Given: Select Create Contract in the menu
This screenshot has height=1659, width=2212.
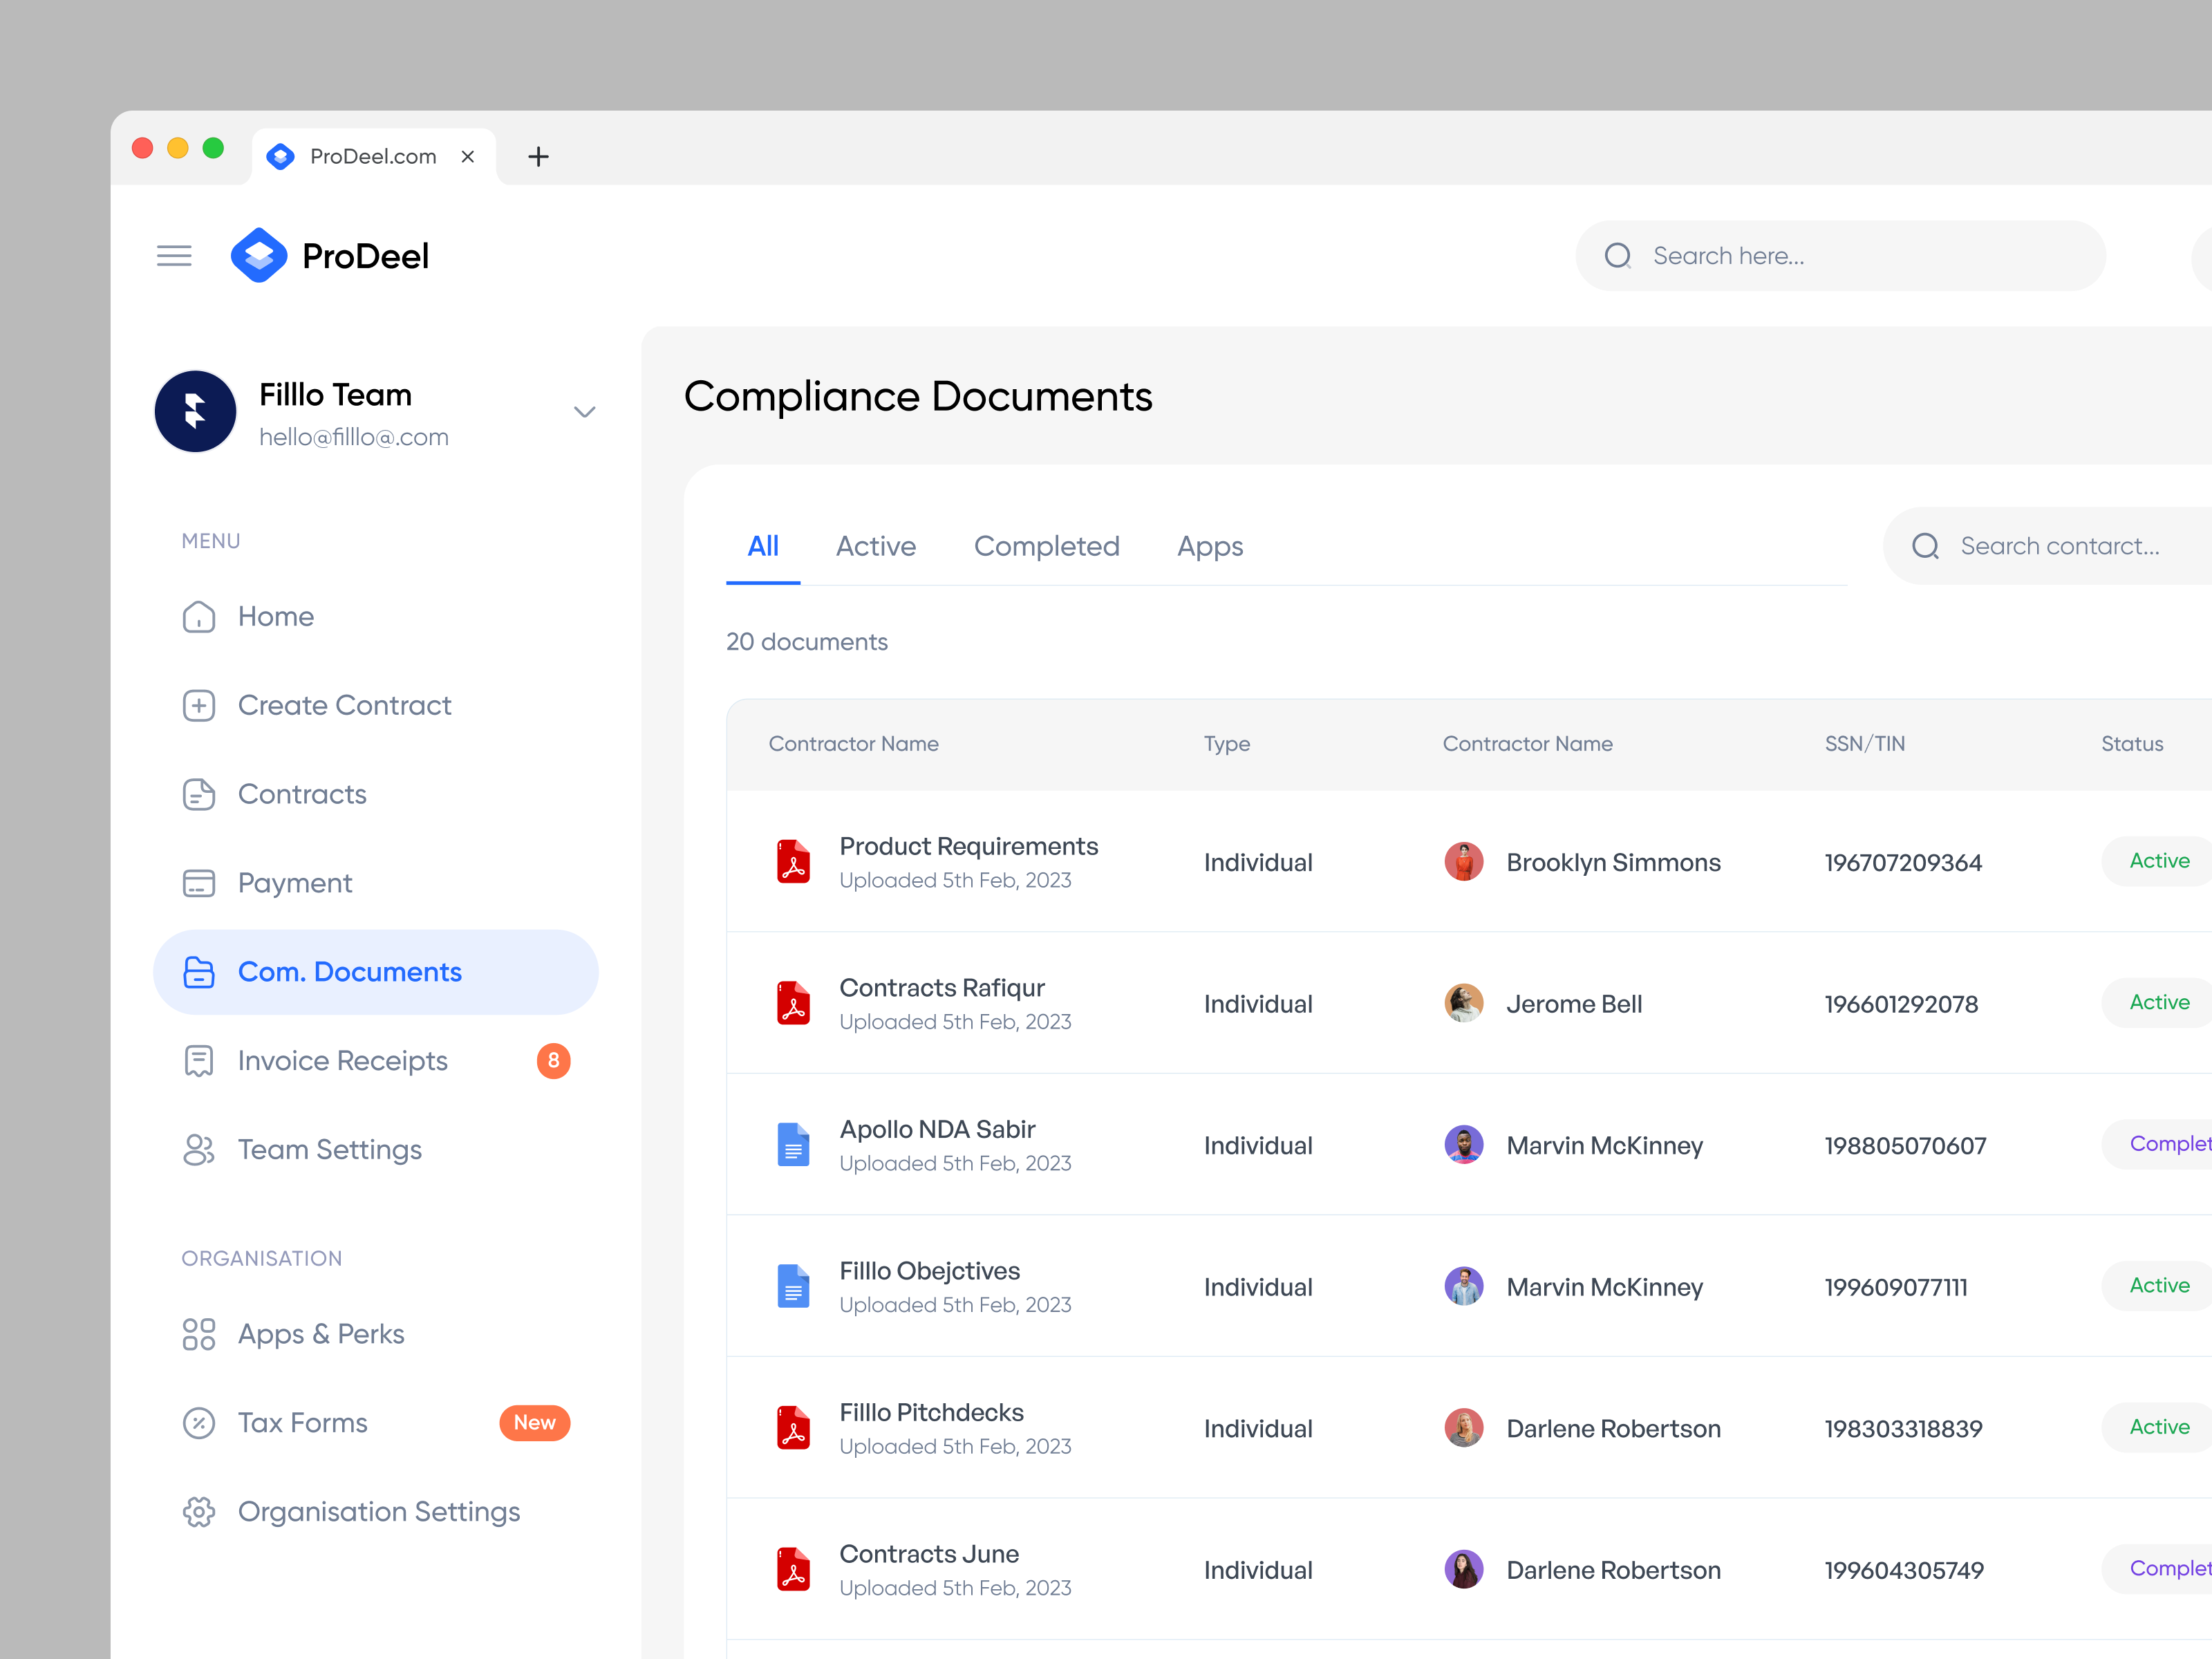Looking at the screenshot, I should click(343, 705).
